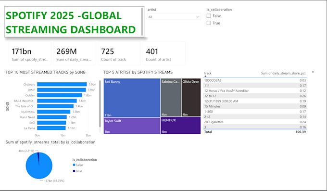This screenshot has width=327, height=191.
Task: Click the bar chart vertical scrollbar
Action: pos(100,104)
